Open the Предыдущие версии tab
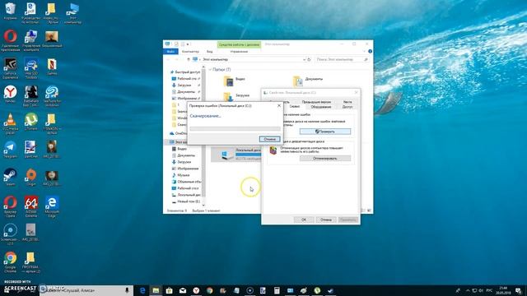527x296 pixels. click(x=316, y=102)
